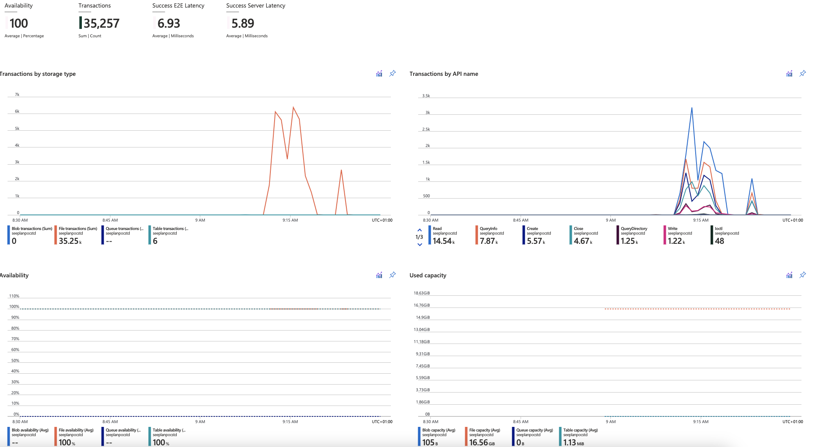Open metrics icon for Availability chart

[379, 275]
